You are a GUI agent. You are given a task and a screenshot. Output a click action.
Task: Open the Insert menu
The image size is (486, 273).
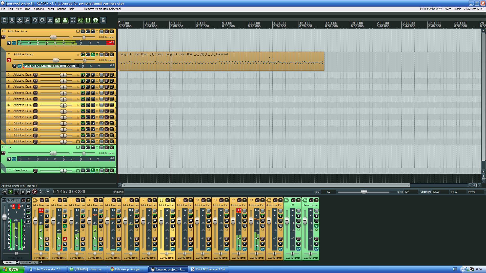point(50,9)
